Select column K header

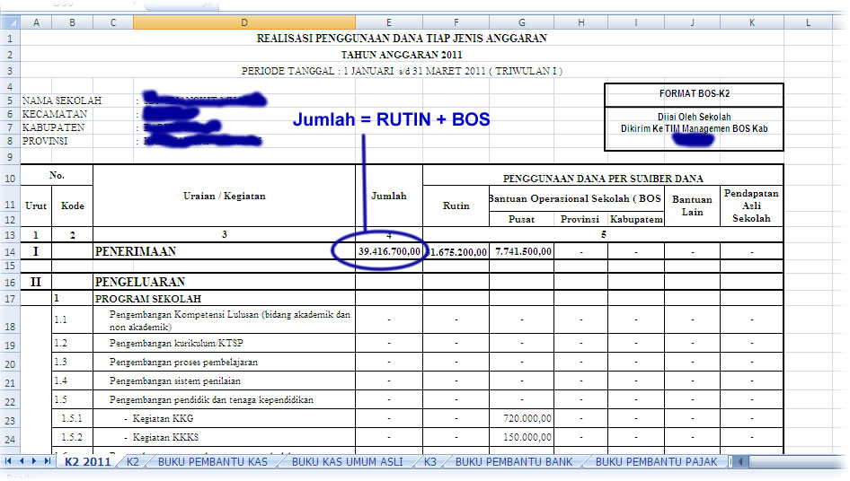752,22
